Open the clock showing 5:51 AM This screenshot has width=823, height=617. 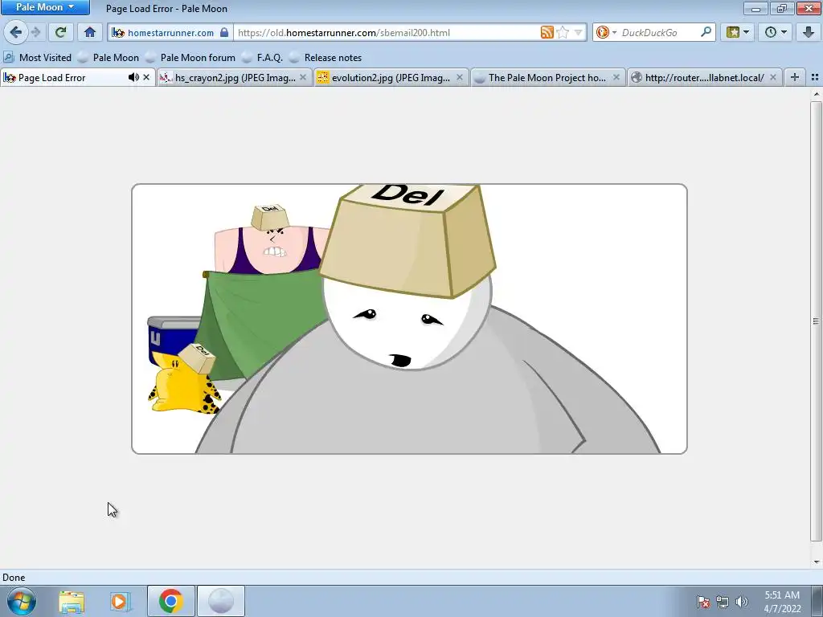pyautogui.click(x=782, y=601)
